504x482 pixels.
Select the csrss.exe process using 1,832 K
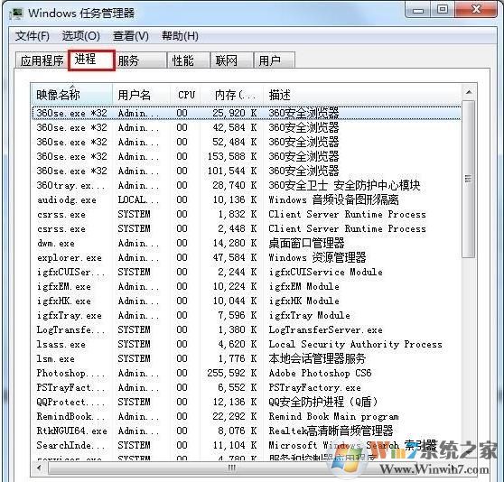click(x=247, y=214)
